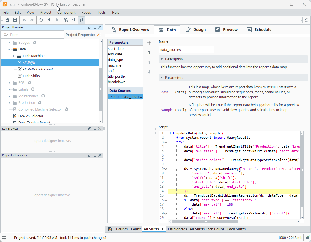This screenshot has height=242, width=311.
Task: Click the add data source plus icon
Action: (149, 43)
